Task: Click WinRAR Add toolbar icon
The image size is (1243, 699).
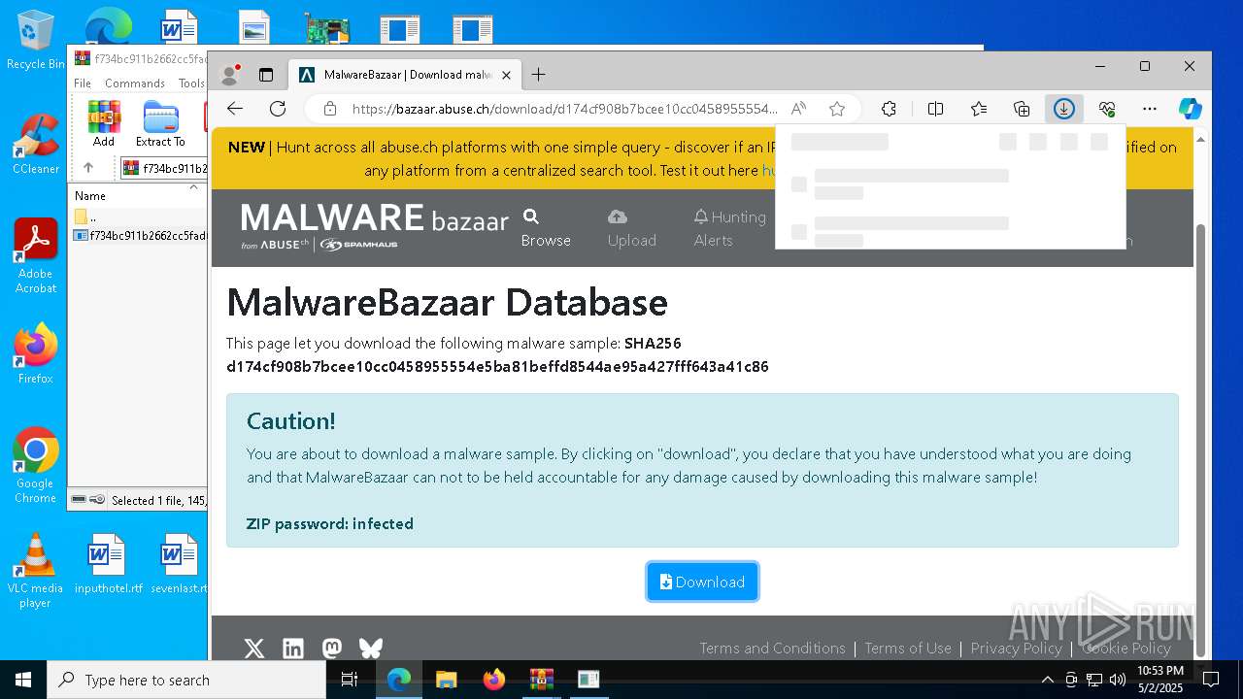Action: tap(104, 123)
